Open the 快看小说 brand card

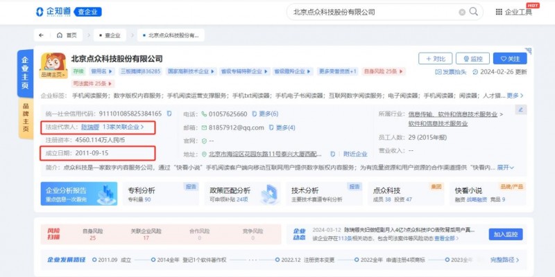(488, 194)
